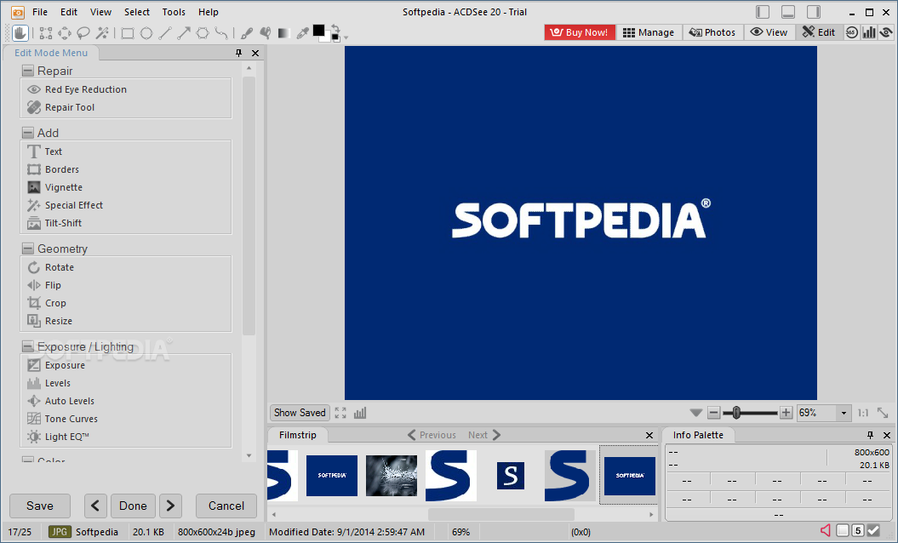Toggle the bottom panel layout button
The width and height of the screenshot is (898, 543).
(x=788, y=12)
